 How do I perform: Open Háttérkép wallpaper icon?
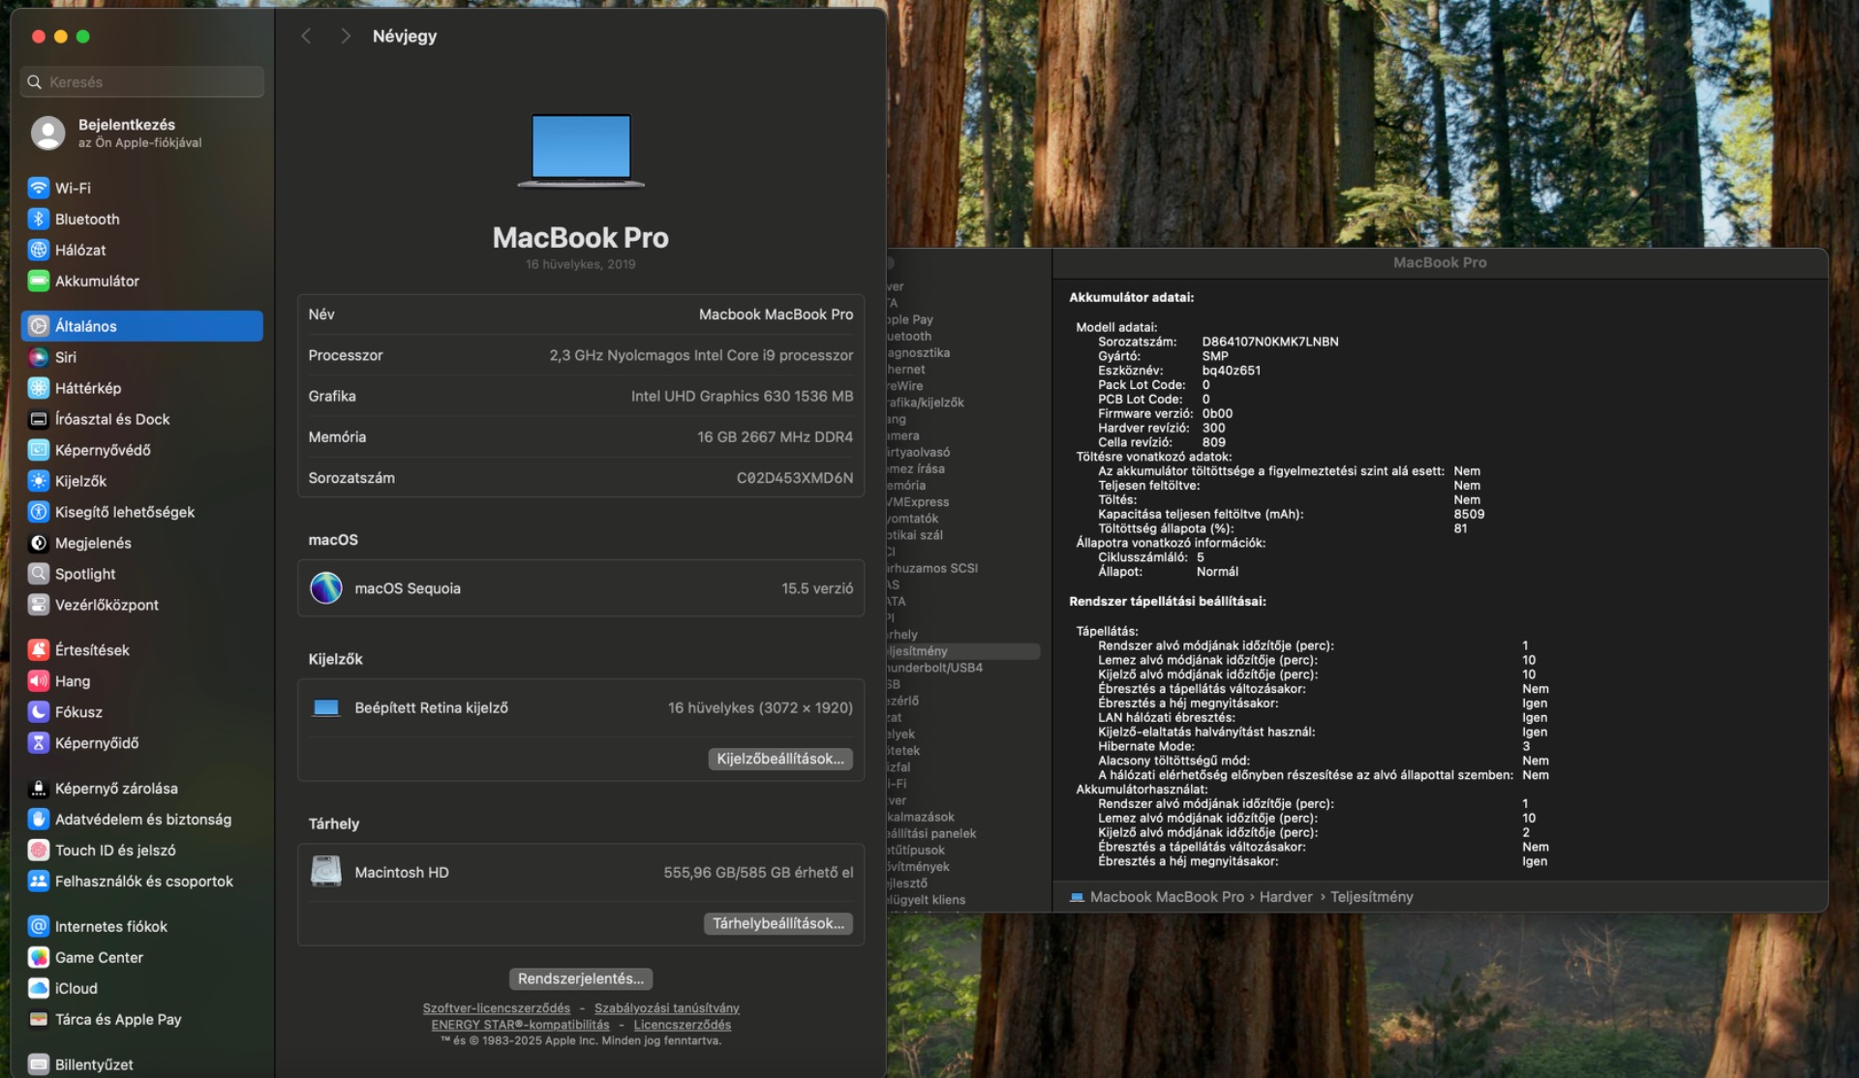click(39, 388)
